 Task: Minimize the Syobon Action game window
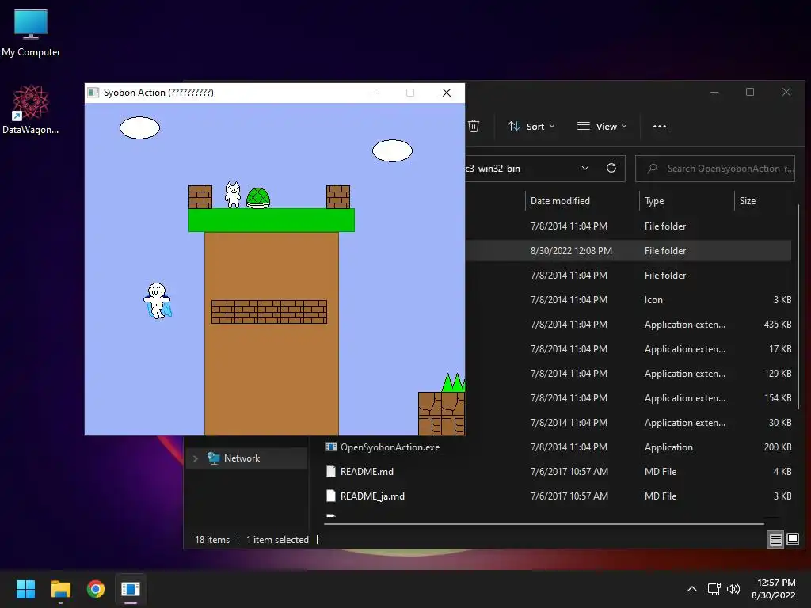[x=375, y=93]
